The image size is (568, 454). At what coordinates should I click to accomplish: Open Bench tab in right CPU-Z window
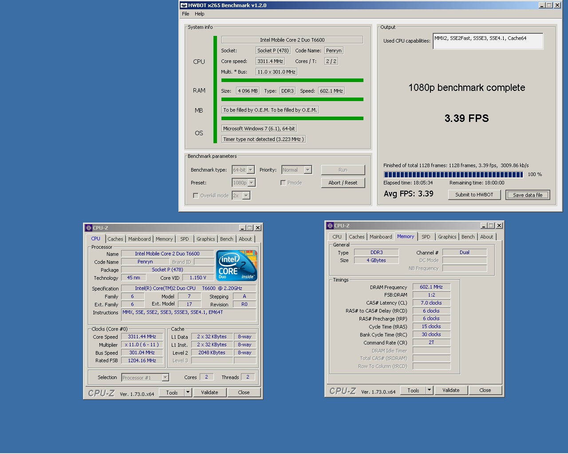click(468, 237)
